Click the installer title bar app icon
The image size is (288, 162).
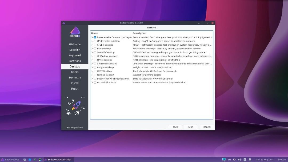tap(64, 23)
